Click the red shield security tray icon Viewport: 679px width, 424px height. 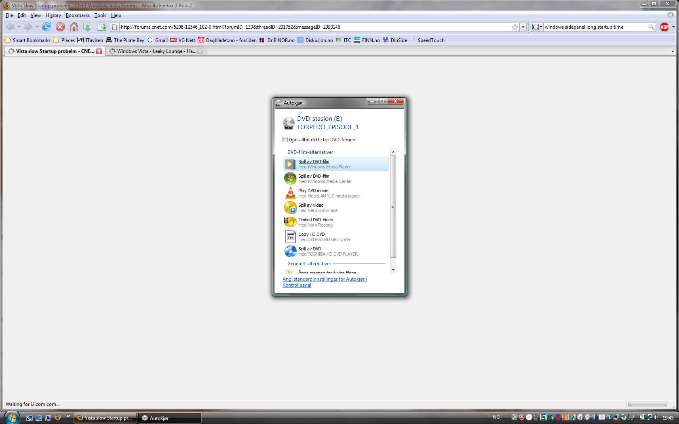click(x=522, y=418)
